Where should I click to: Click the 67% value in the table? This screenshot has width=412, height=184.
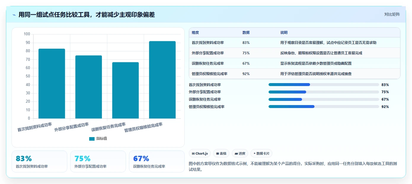(246, 64)
